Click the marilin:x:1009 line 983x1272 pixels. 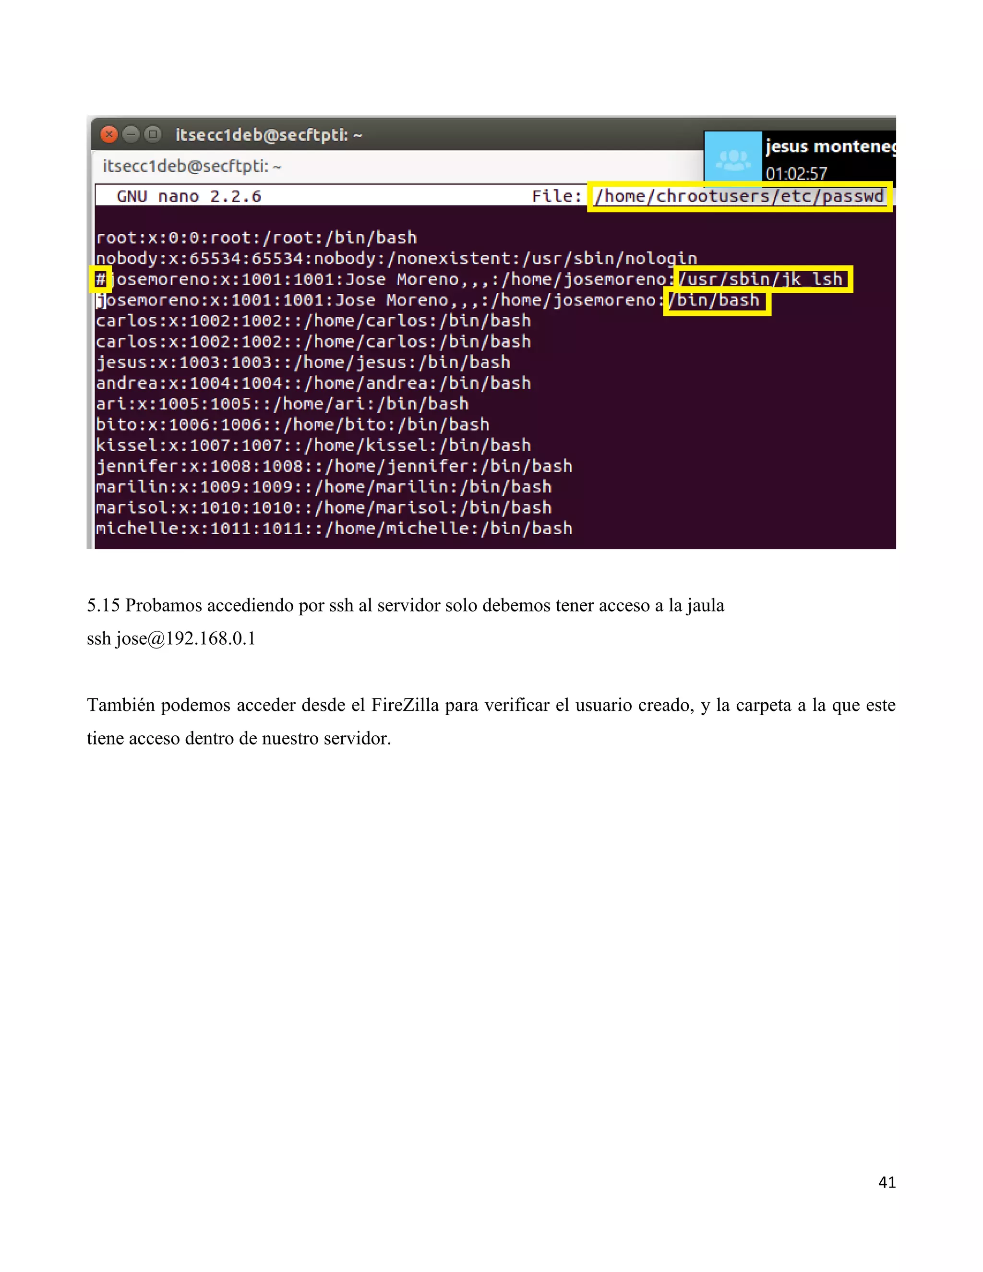(324, 487)
